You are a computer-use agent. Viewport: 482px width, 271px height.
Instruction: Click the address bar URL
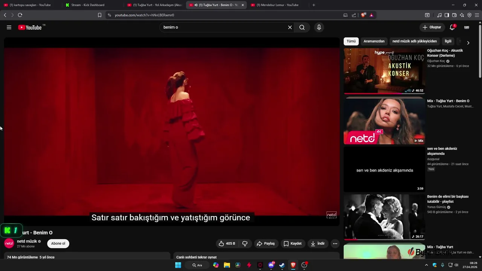(x=144, y=15)
